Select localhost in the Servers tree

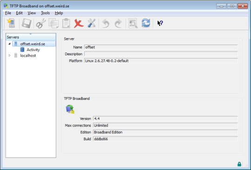click(28, 55)
